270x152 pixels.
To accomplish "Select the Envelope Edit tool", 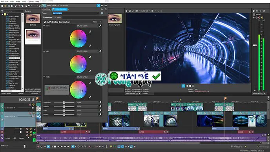I will (78, 147).
